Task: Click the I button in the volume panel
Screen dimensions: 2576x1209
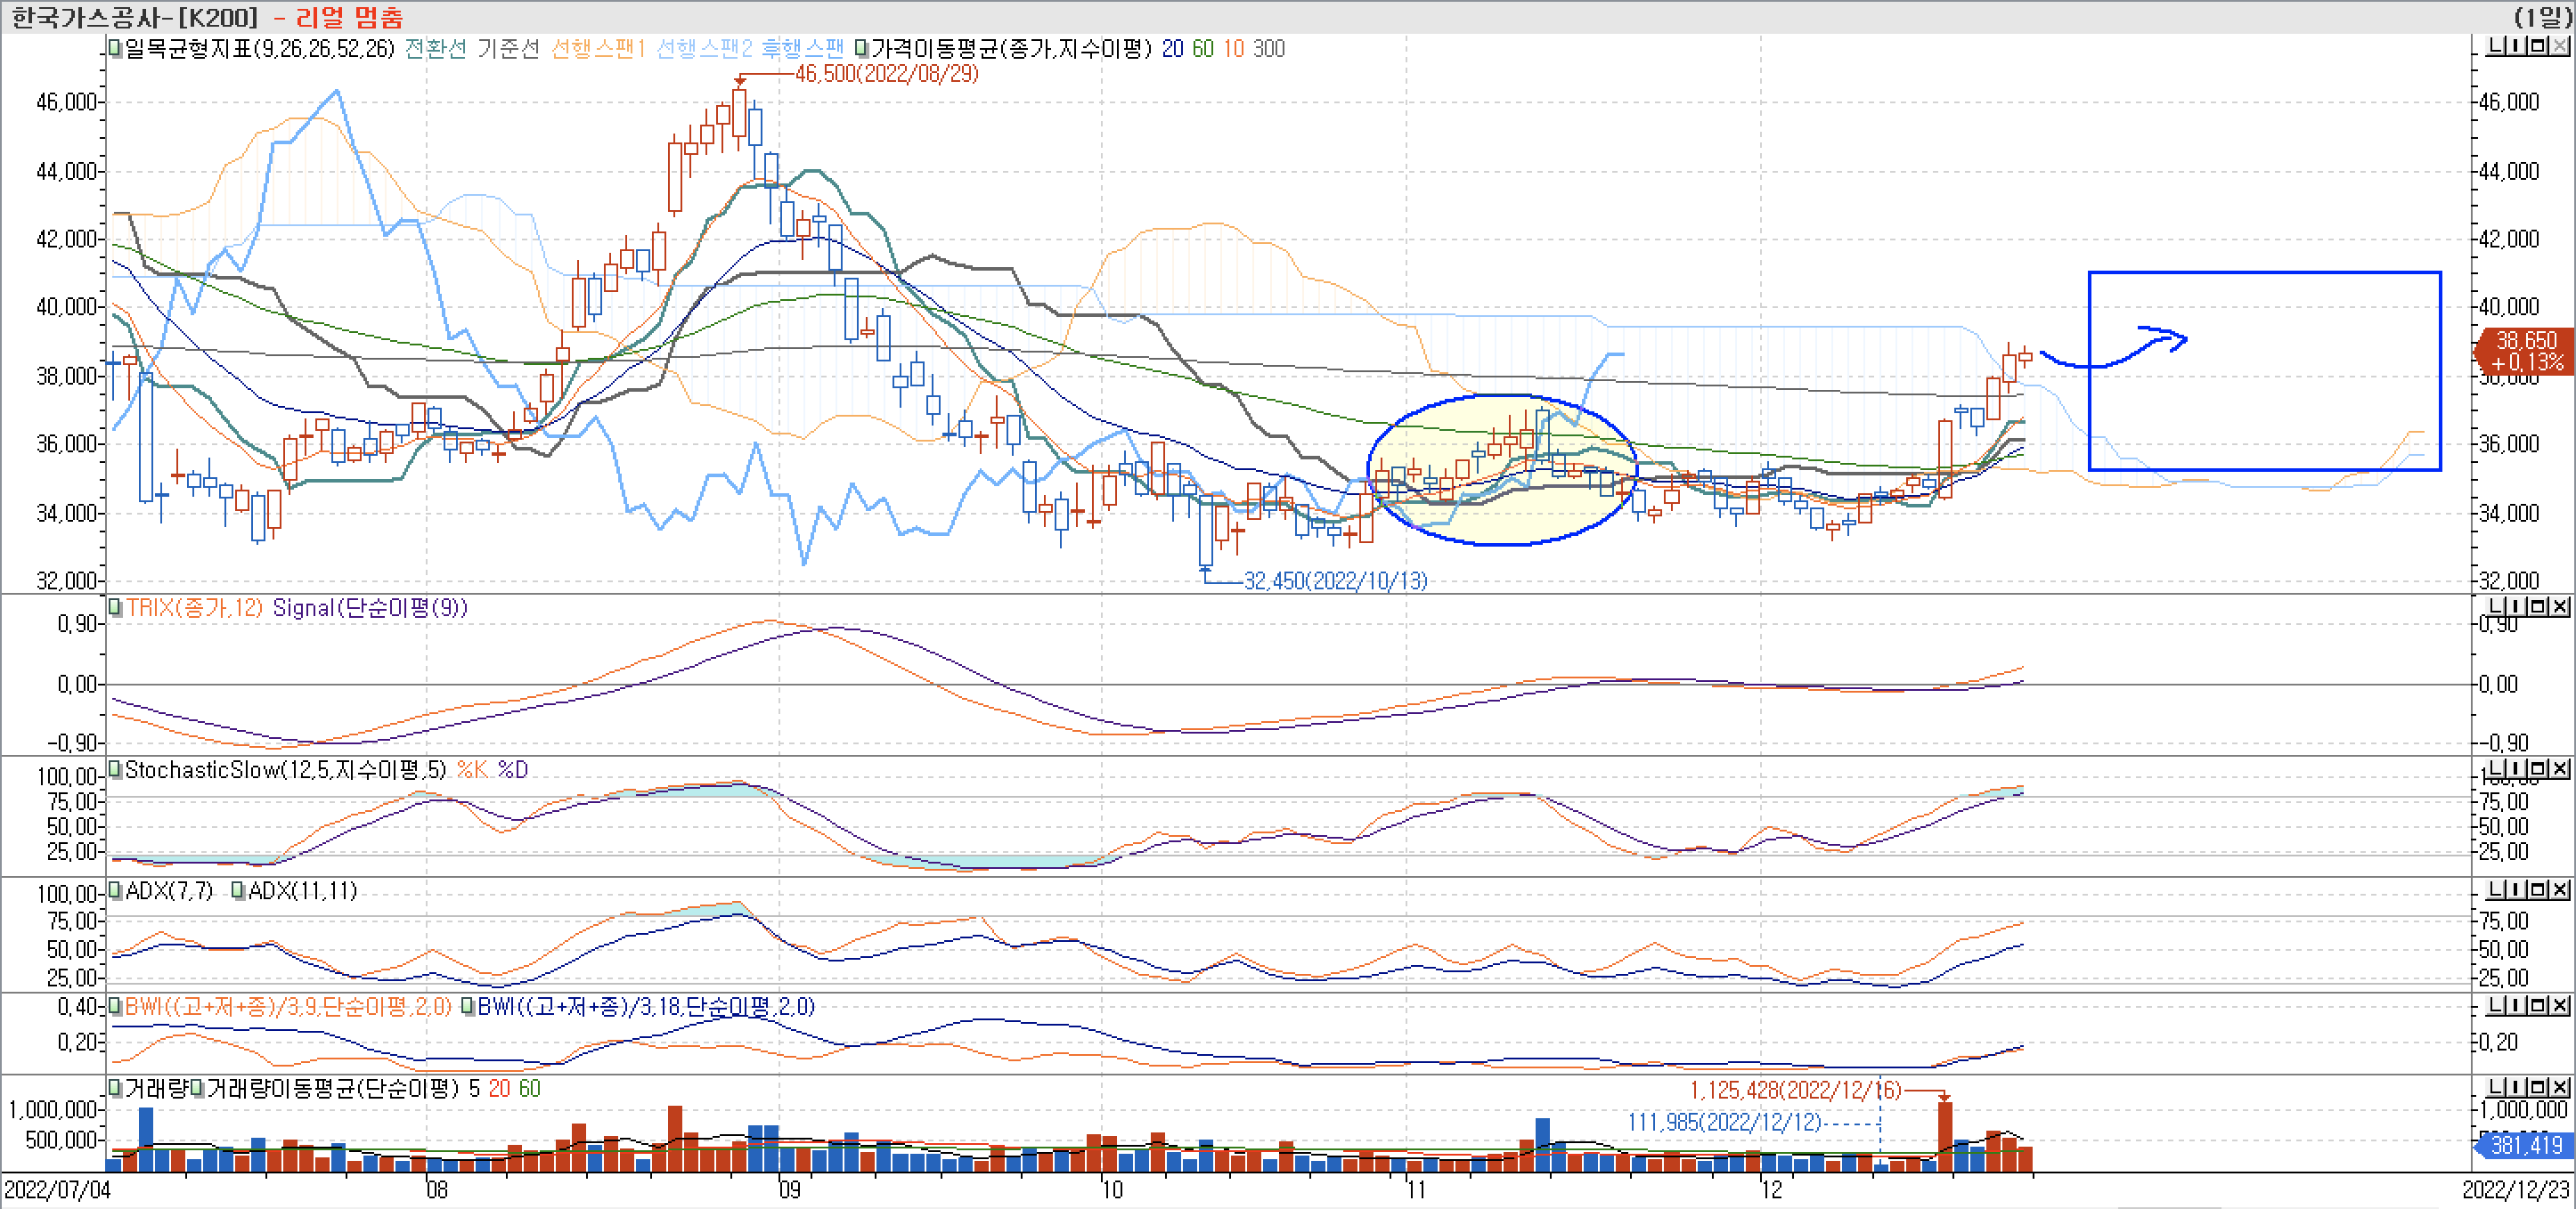Action: tap(2517, 1086)
